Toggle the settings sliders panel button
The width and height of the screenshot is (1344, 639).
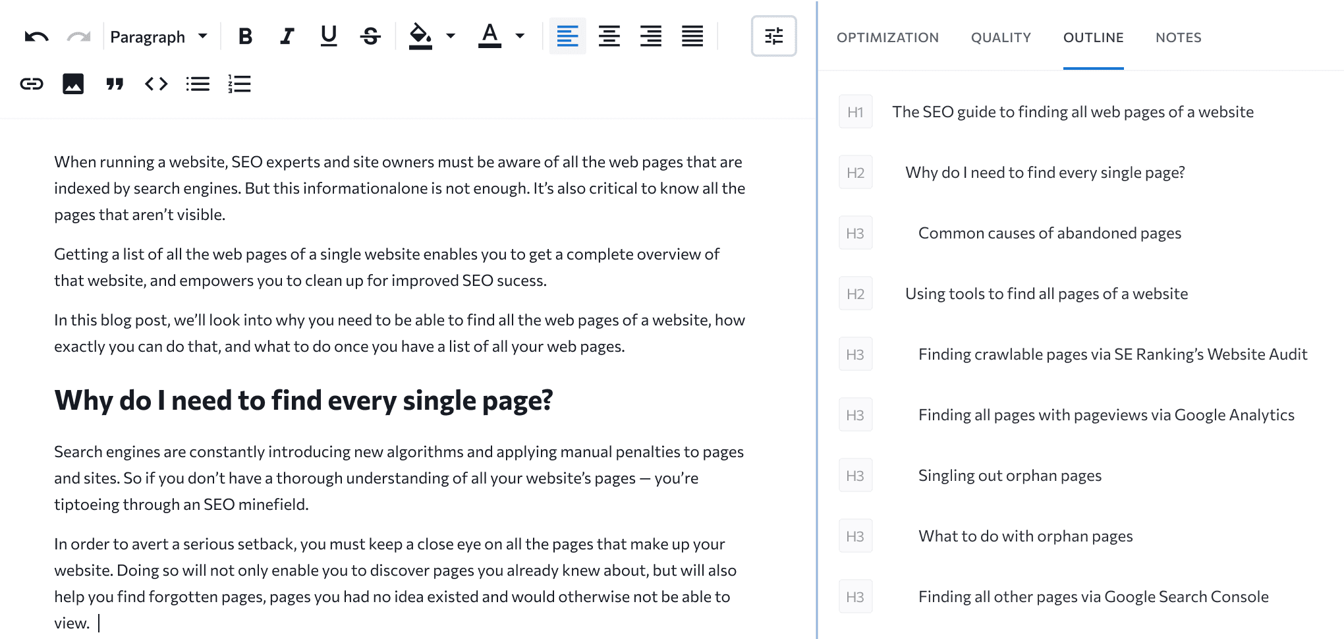774,36
